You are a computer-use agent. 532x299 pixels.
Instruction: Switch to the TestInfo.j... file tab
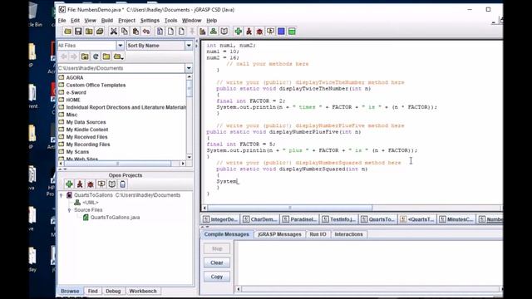pyautogui.click(x=339, y=219)
